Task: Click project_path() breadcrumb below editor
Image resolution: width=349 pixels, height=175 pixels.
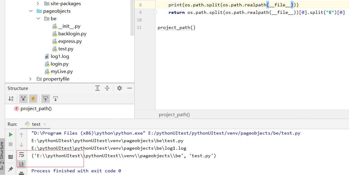Action: click(174, 115)
